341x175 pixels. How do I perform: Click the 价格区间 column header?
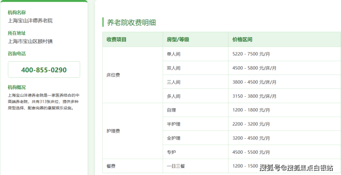coord(284,39)
